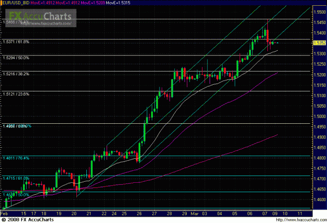The width and height of the screenshot is (327, 223).
Task: Click the 03 label on the date axis
Action: click(x=205, y=214)
